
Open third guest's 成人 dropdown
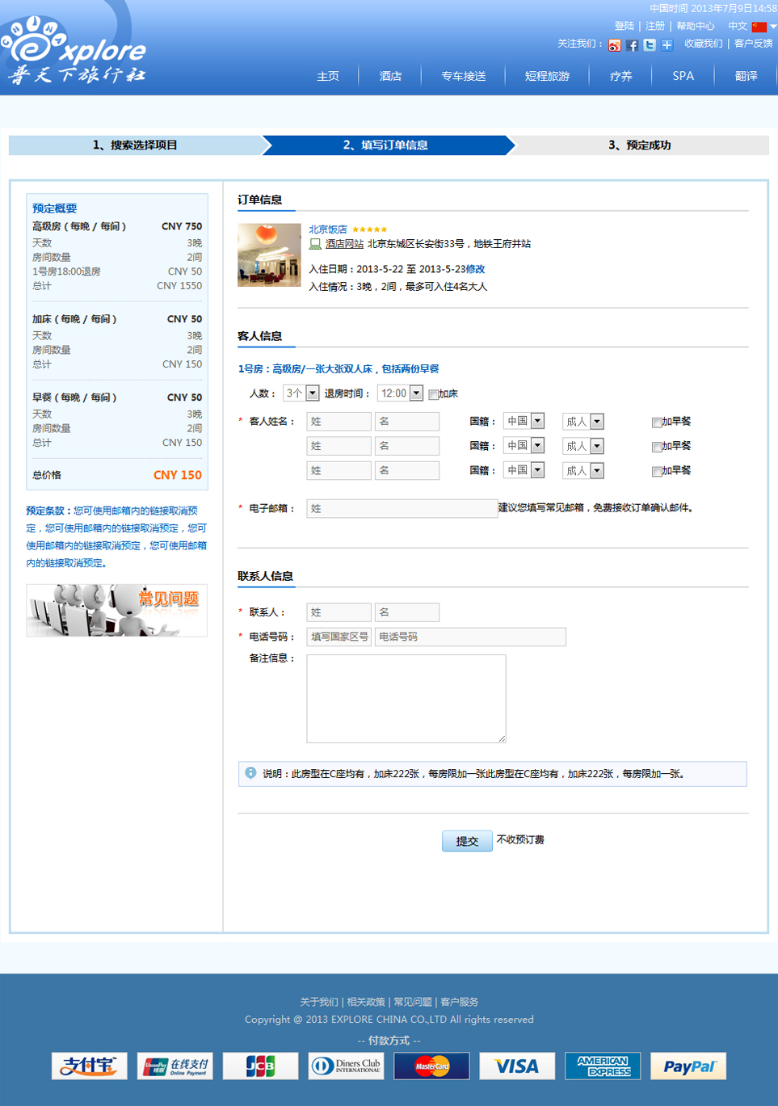click(583, 470)
